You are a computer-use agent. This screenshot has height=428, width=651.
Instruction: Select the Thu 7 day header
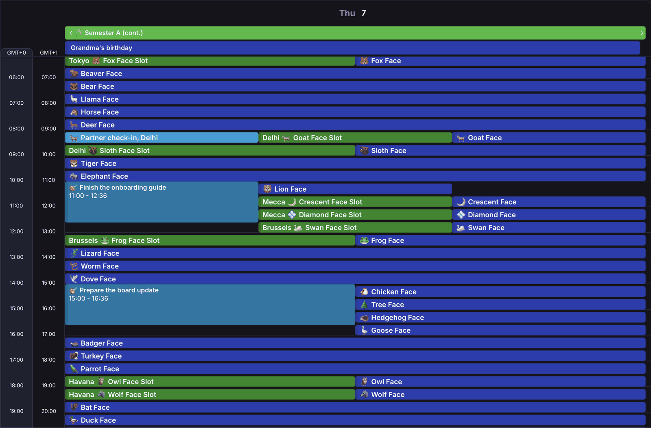pyautogui.click(x=353, y=13)
